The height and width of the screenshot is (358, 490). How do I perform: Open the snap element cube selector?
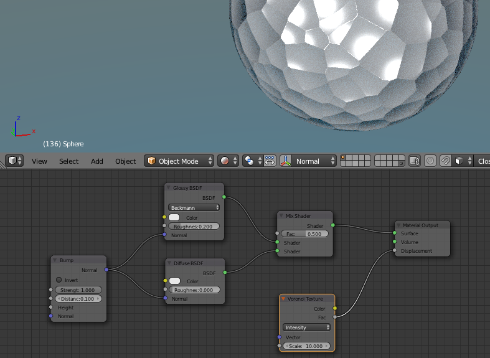click(463, 161)
